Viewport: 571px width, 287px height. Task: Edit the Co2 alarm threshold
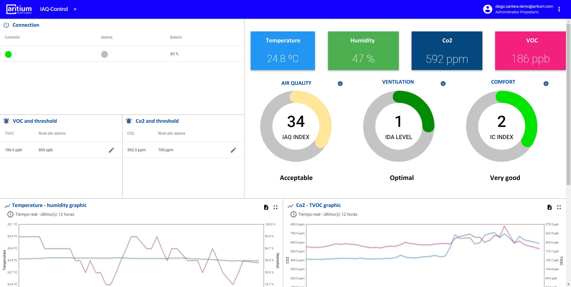(233, 150)
